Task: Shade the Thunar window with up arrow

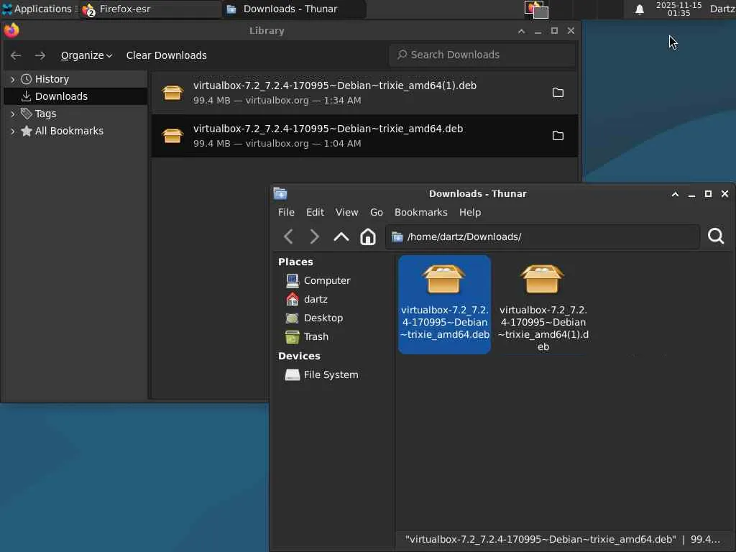Action: [675, 194]
